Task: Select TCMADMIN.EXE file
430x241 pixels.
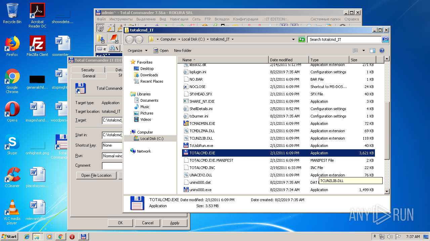Action: coord(278,124)
